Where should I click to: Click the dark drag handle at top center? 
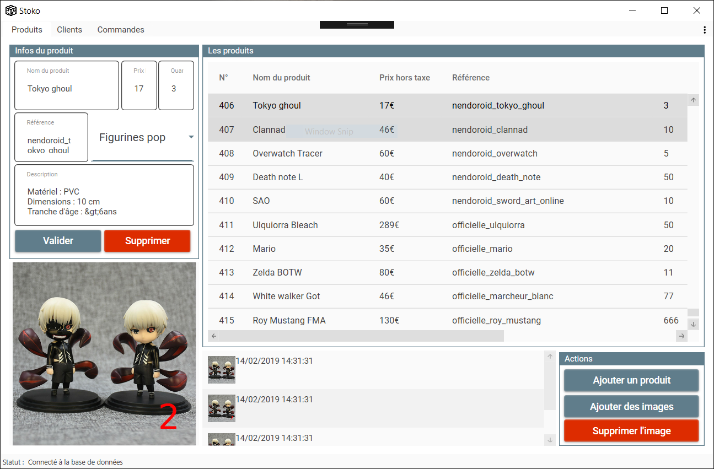[357, 25]
